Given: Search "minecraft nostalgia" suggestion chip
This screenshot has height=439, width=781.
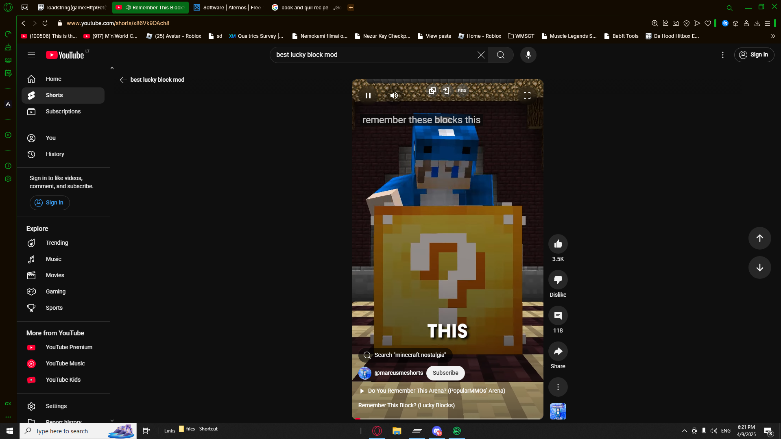Looking at the screenshot, I should point(406,355).
